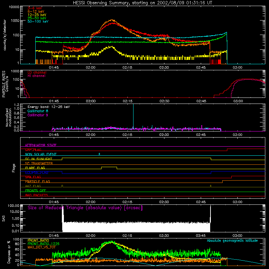This screenshot has height=269, width=269.
Task: Click the BAD_PACKETS flag label
Action: [37, 195]
